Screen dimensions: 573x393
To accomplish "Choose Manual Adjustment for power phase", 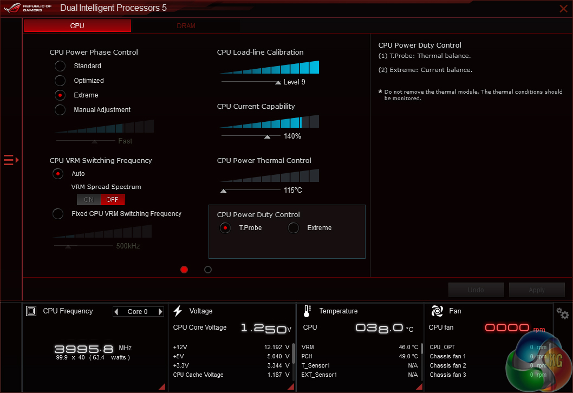I will (x=60, y=109).
